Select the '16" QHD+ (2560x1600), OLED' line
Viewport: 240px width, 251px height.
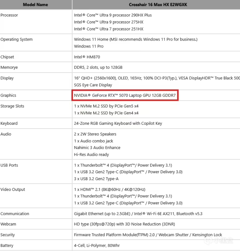point(157,78)
